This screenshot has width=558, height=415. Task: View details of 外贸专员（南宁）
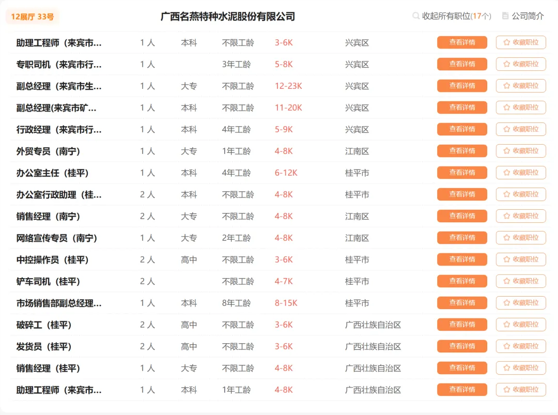click(x=462, y=151)
